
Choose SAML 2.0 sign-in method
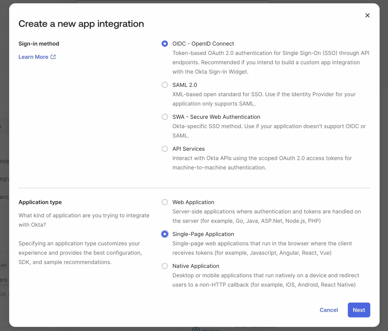(x=164, y=85)
